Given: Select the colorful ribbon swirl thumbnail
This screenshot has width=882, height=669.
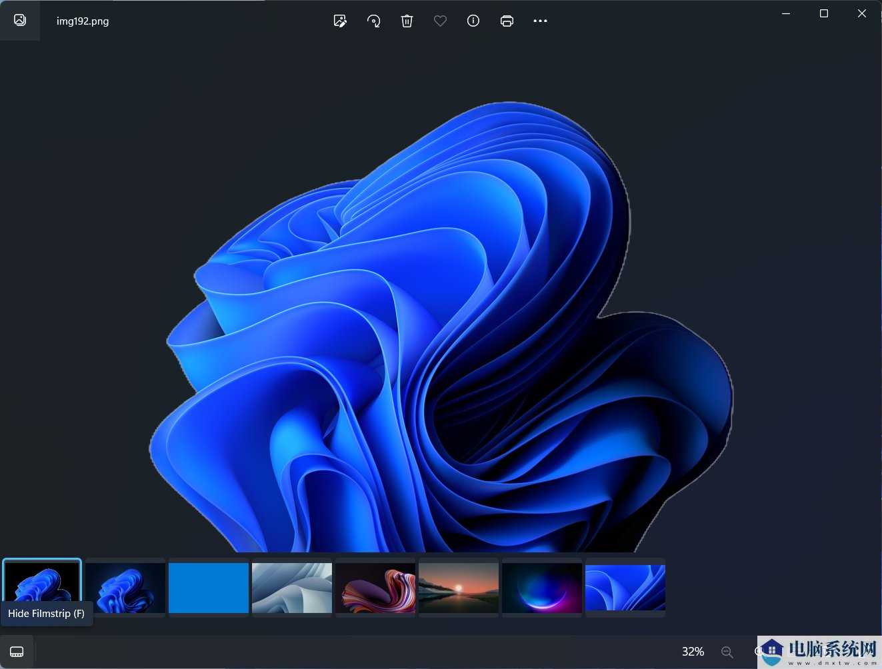Looking at the screenshot, I should click(375, 588).
